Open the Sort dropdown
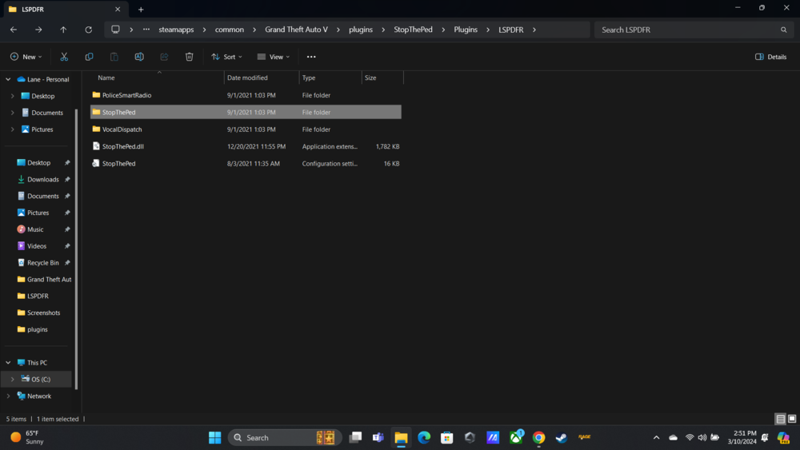 pyautogui.click(x=226, y=57)
